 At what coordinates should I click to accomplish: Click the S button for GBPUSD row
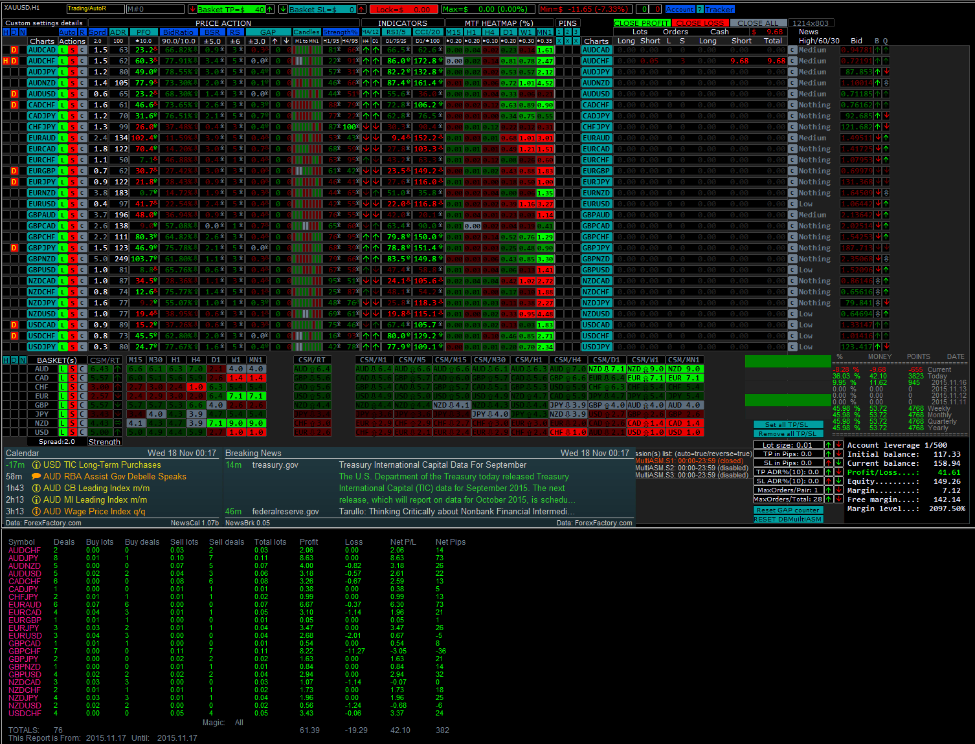(73, 270)
